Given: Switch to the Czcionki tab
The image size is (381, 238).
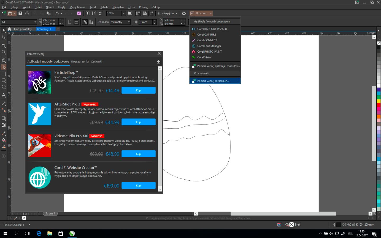Looking at the screenshot, I should pos(97,61).
